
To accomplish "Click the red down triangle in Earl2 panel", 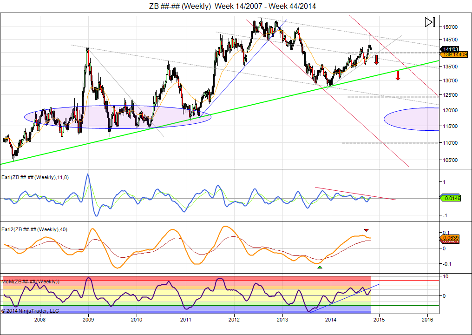I will pos(366,230).
